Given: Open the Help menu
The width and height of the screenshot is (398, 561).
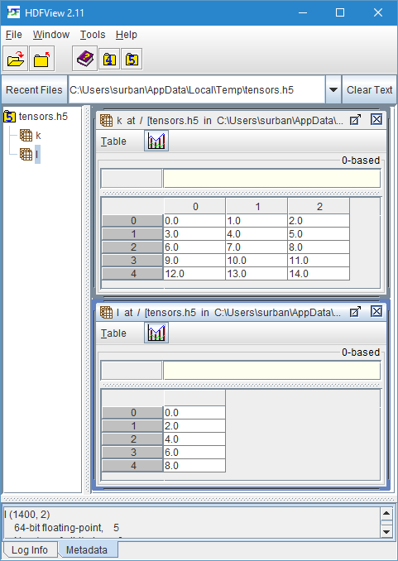Looking at the screenshot, I should click(x=127, y=35).
